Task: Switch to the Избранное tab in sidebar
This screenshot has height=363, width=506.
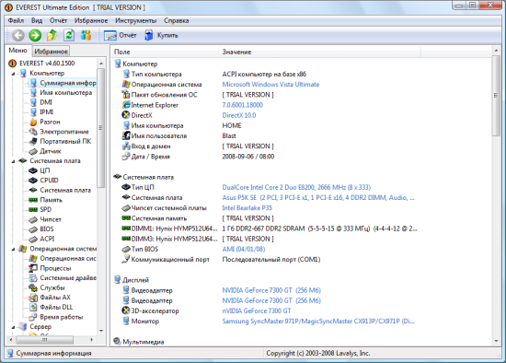Action: 51,51
